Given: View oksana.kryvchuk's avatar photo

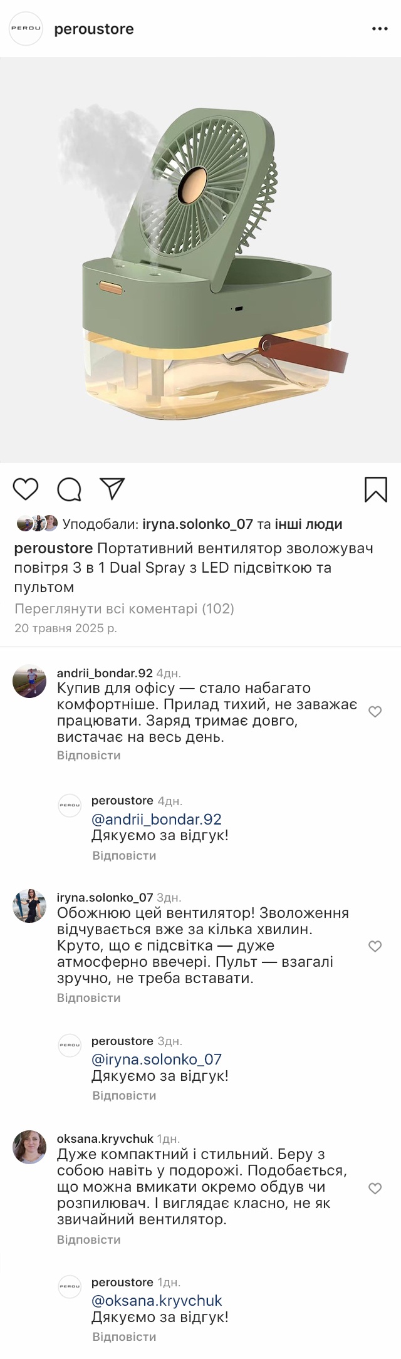Looking at the screenshot, I should tap(29, 1147).
